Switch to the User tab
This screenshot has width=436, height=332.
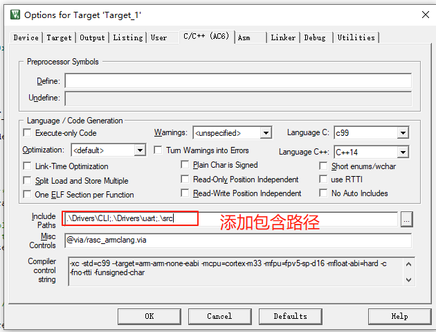click(158, 37)
